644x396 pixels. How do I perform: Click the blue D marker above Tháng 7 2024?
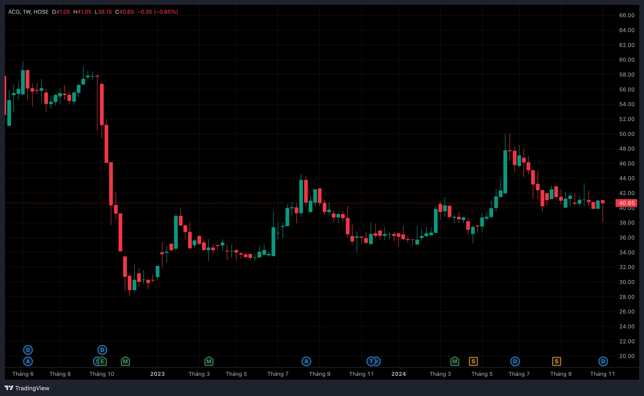coord(515,362)
